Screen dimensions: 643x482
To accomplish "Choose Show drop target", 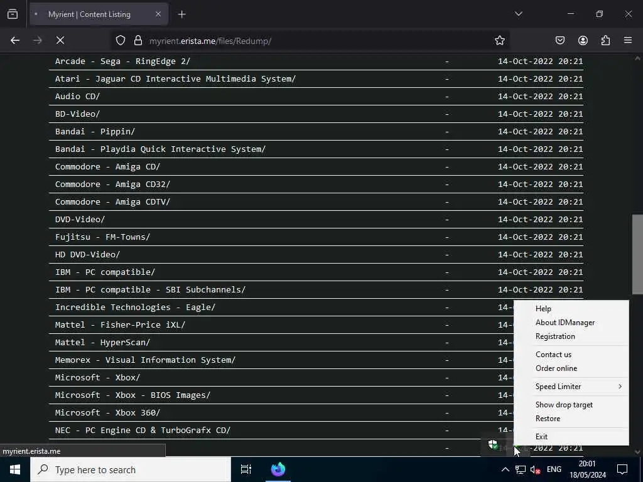I will point(571,405).
